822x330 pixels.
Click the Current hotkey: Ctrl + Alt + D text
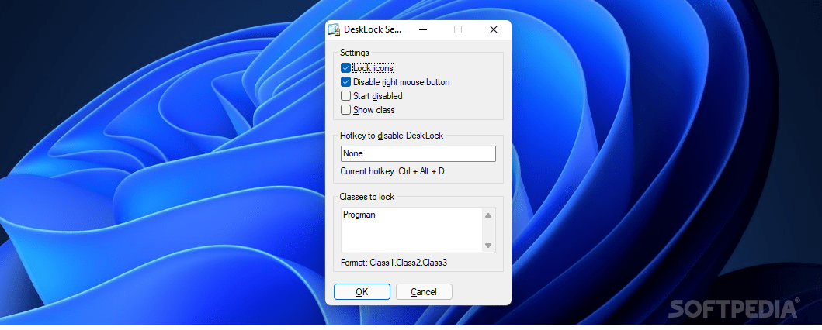[392, 171]
